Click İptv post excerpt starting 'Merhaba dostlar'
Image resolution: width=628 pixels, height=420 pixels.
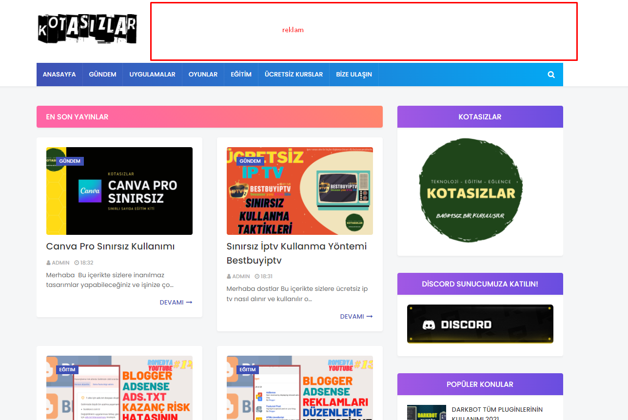tap(297, 294)
